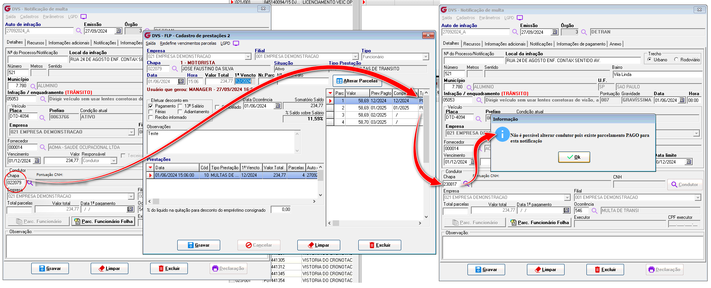Open Parcelas grid row selector dropdown
711x288 pixels.
[x=330, y=93]
